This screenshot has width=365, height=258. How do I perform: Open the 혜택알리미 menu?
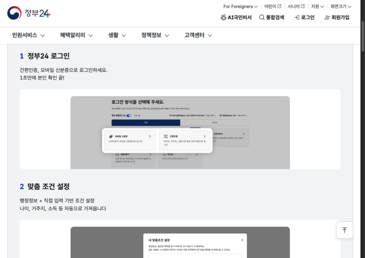(x=76, y=35)
